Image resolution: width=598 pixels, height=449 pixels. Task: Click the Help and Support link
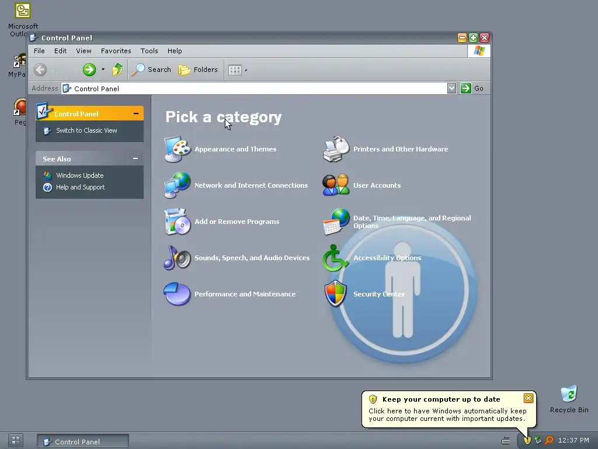click(80, 187)
